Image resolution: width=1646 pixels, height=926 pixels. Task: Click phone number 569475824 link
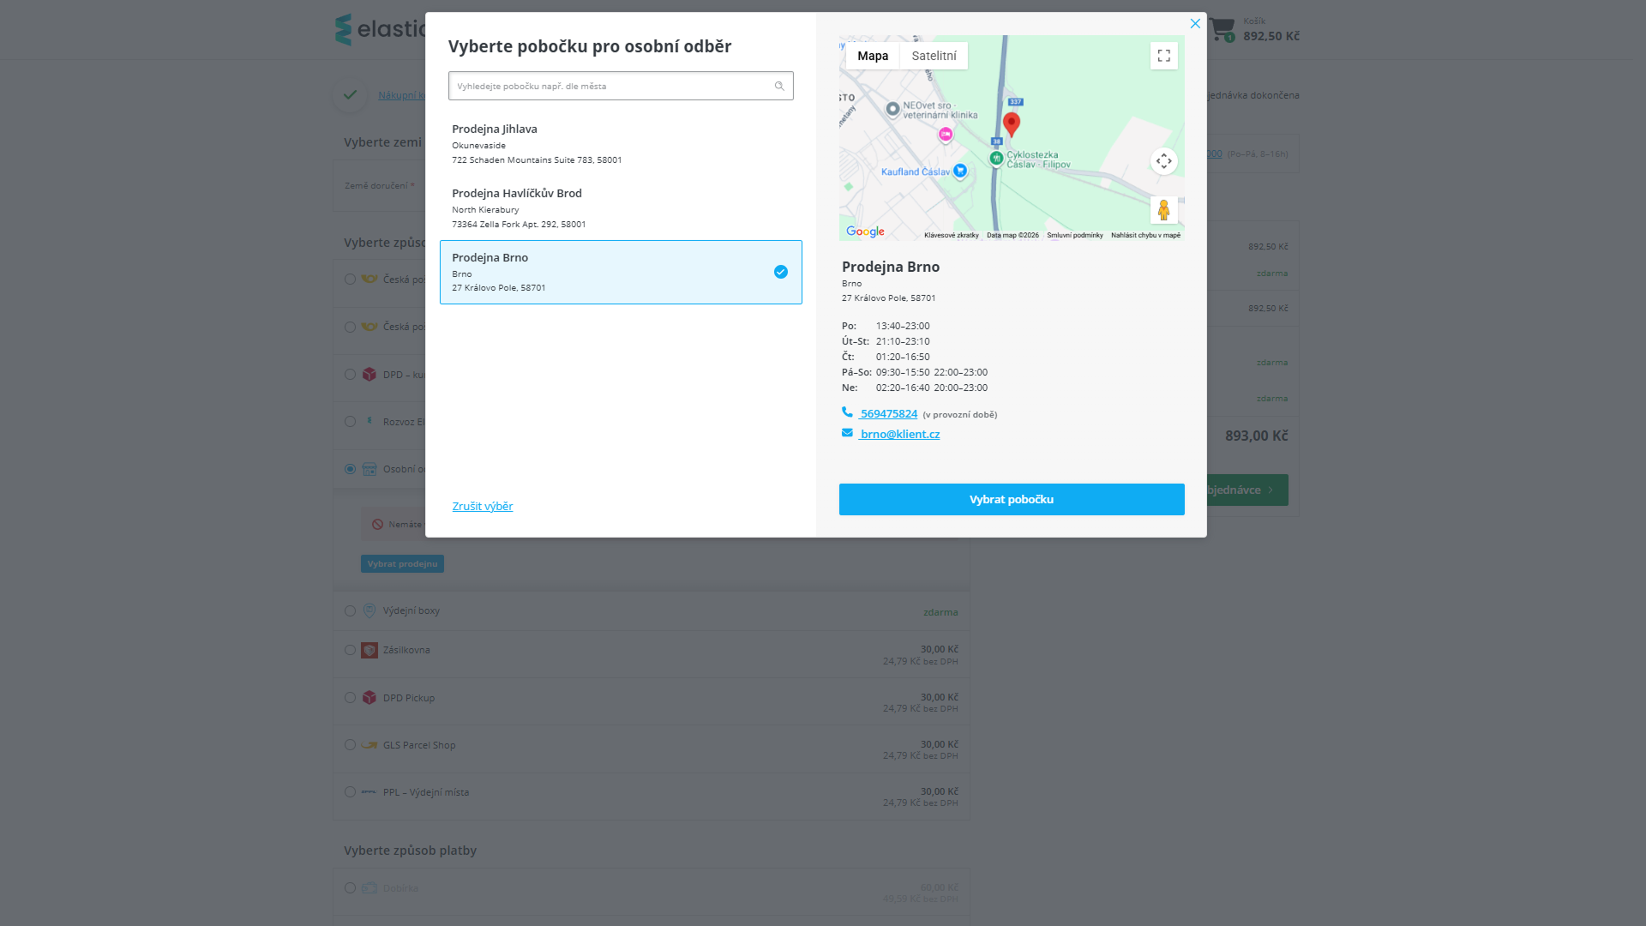[888, 413]
